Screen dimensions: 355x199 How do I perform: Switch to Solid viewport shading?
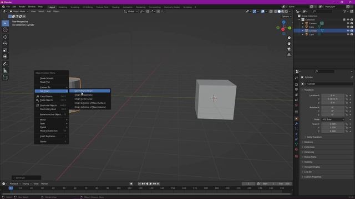pyautogui.click(x=279, y=11)
